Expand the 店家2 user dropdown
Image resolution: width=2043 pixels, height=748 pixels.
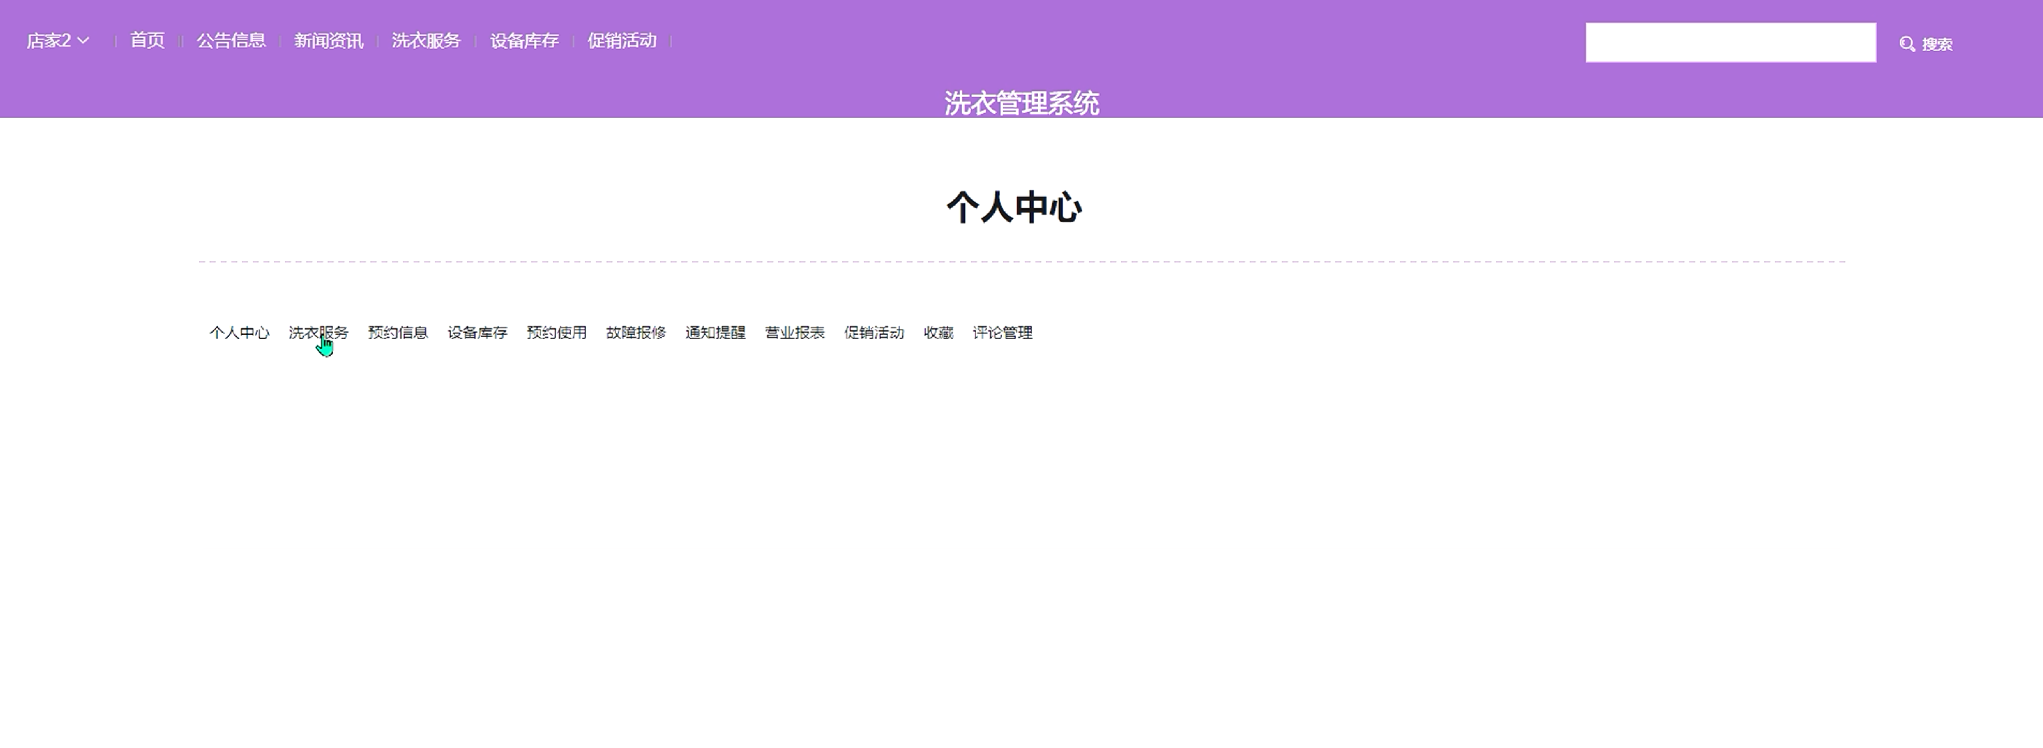(x=57, y=41)
